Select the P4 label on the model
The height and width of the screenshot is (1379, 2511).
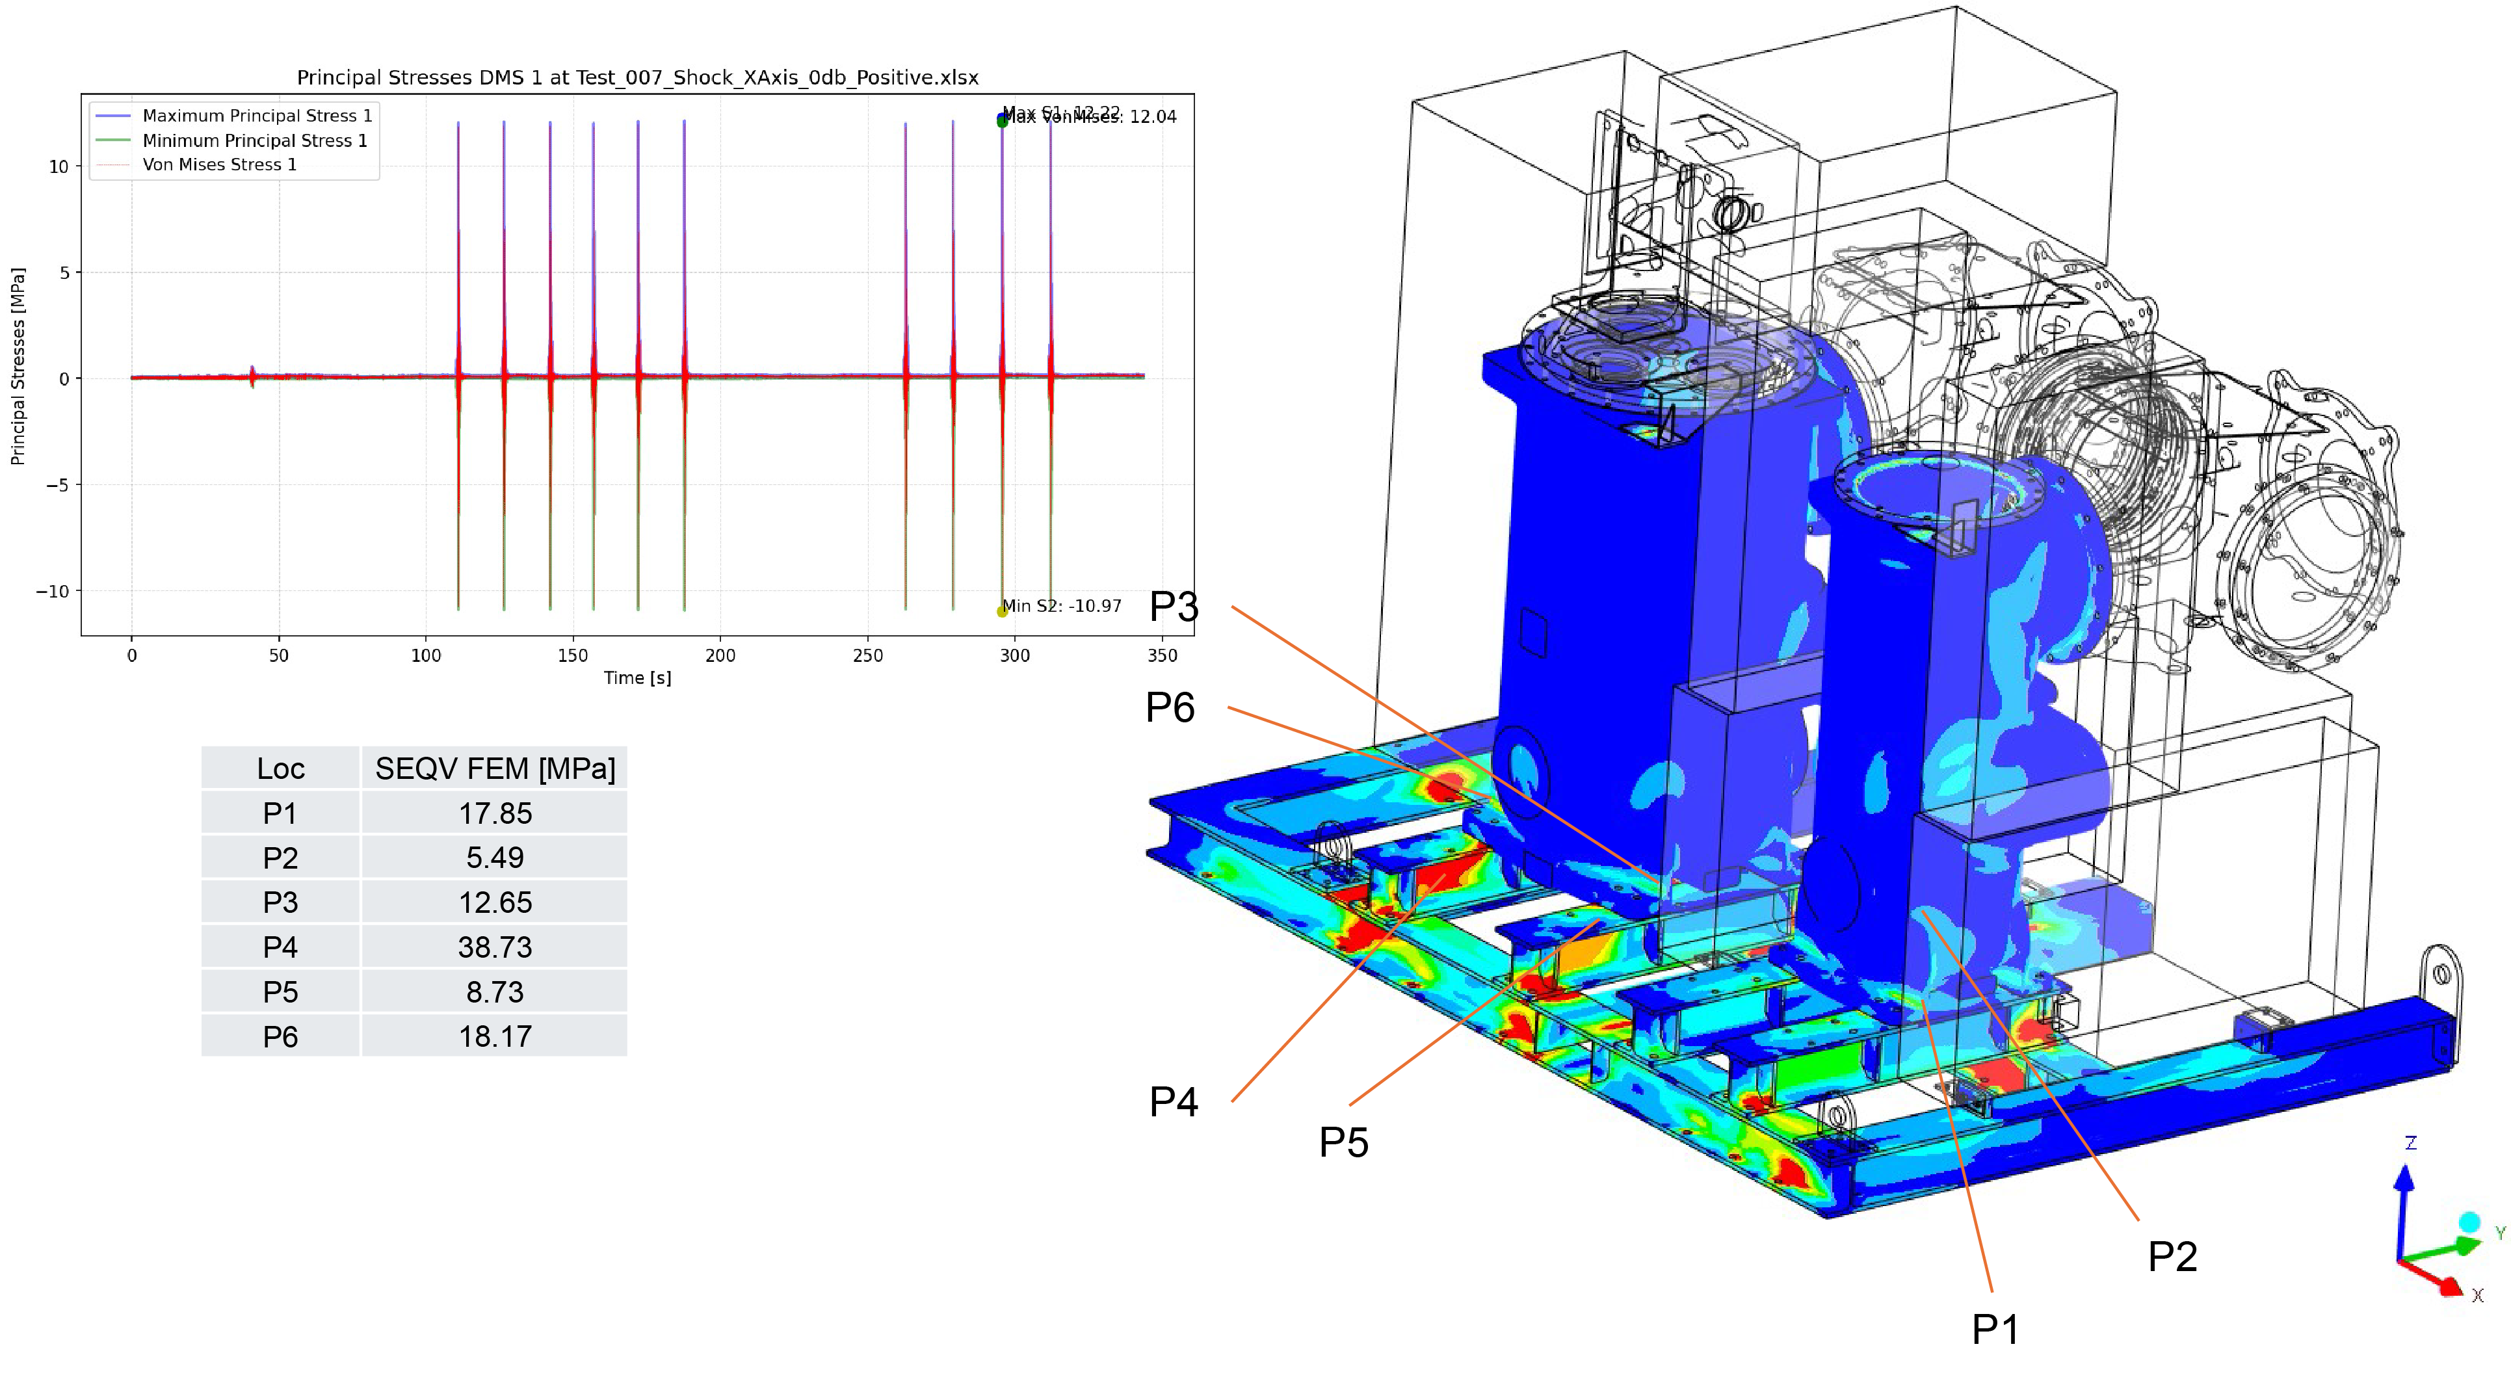point(1174,1102)
